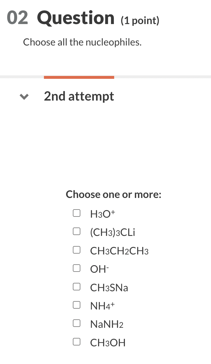Click the question number 02
This screenshot has width=211, height=364.
17,17
